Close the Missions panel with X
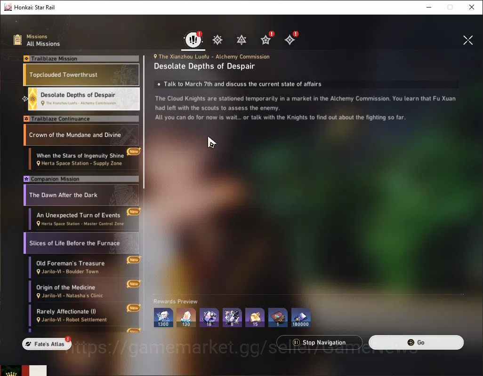Image resolution: width=483 pixels, height=376 pixels. tap(468, 40)
